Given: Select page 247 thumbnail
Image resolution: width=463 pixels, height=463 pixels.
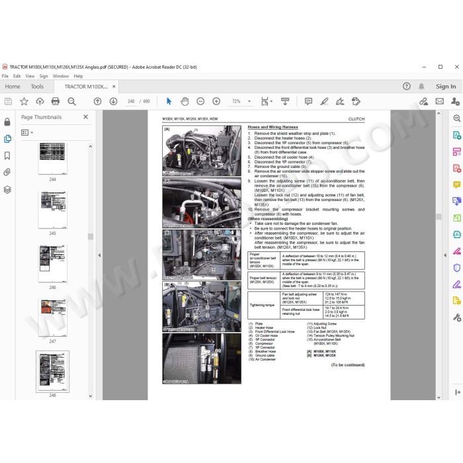Looking at the screenshot, I should click(x=52, y=317).
